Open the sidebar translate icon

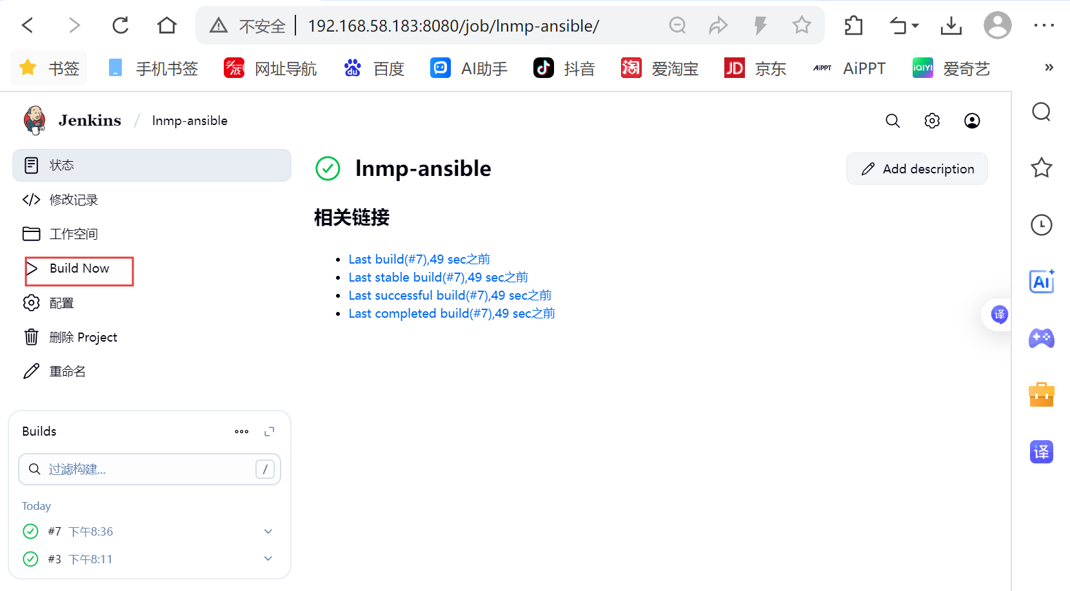point(1042,452)
